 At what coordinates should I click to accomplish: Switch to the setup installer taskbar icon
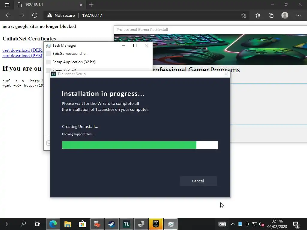(141, 224)
